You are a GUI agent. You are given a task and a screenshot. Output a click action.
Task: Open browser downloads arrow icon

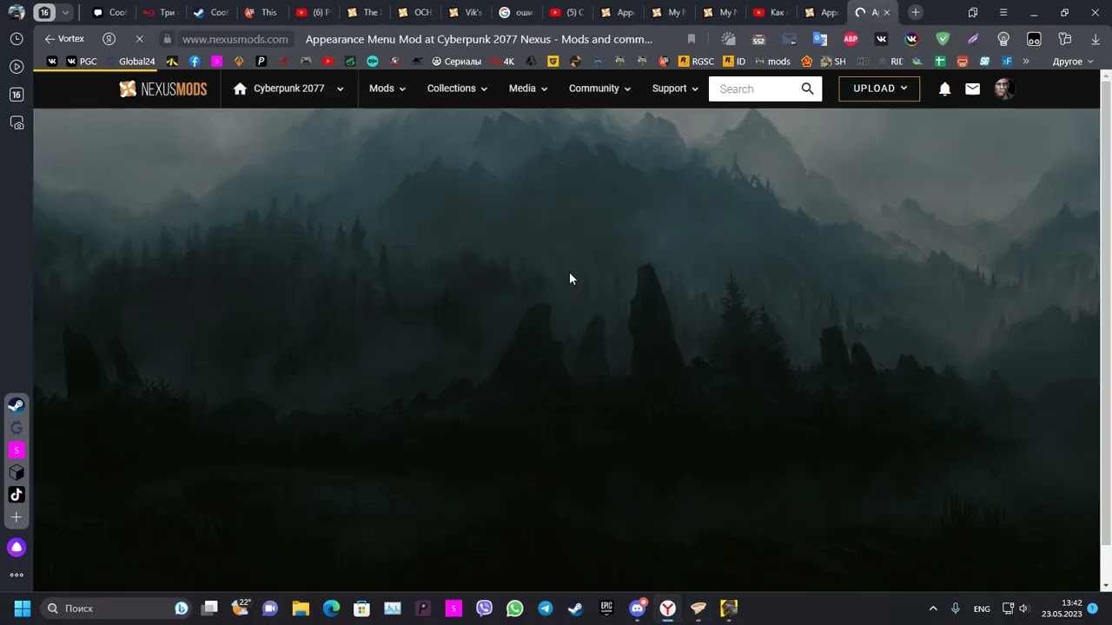coord(1095,39)
